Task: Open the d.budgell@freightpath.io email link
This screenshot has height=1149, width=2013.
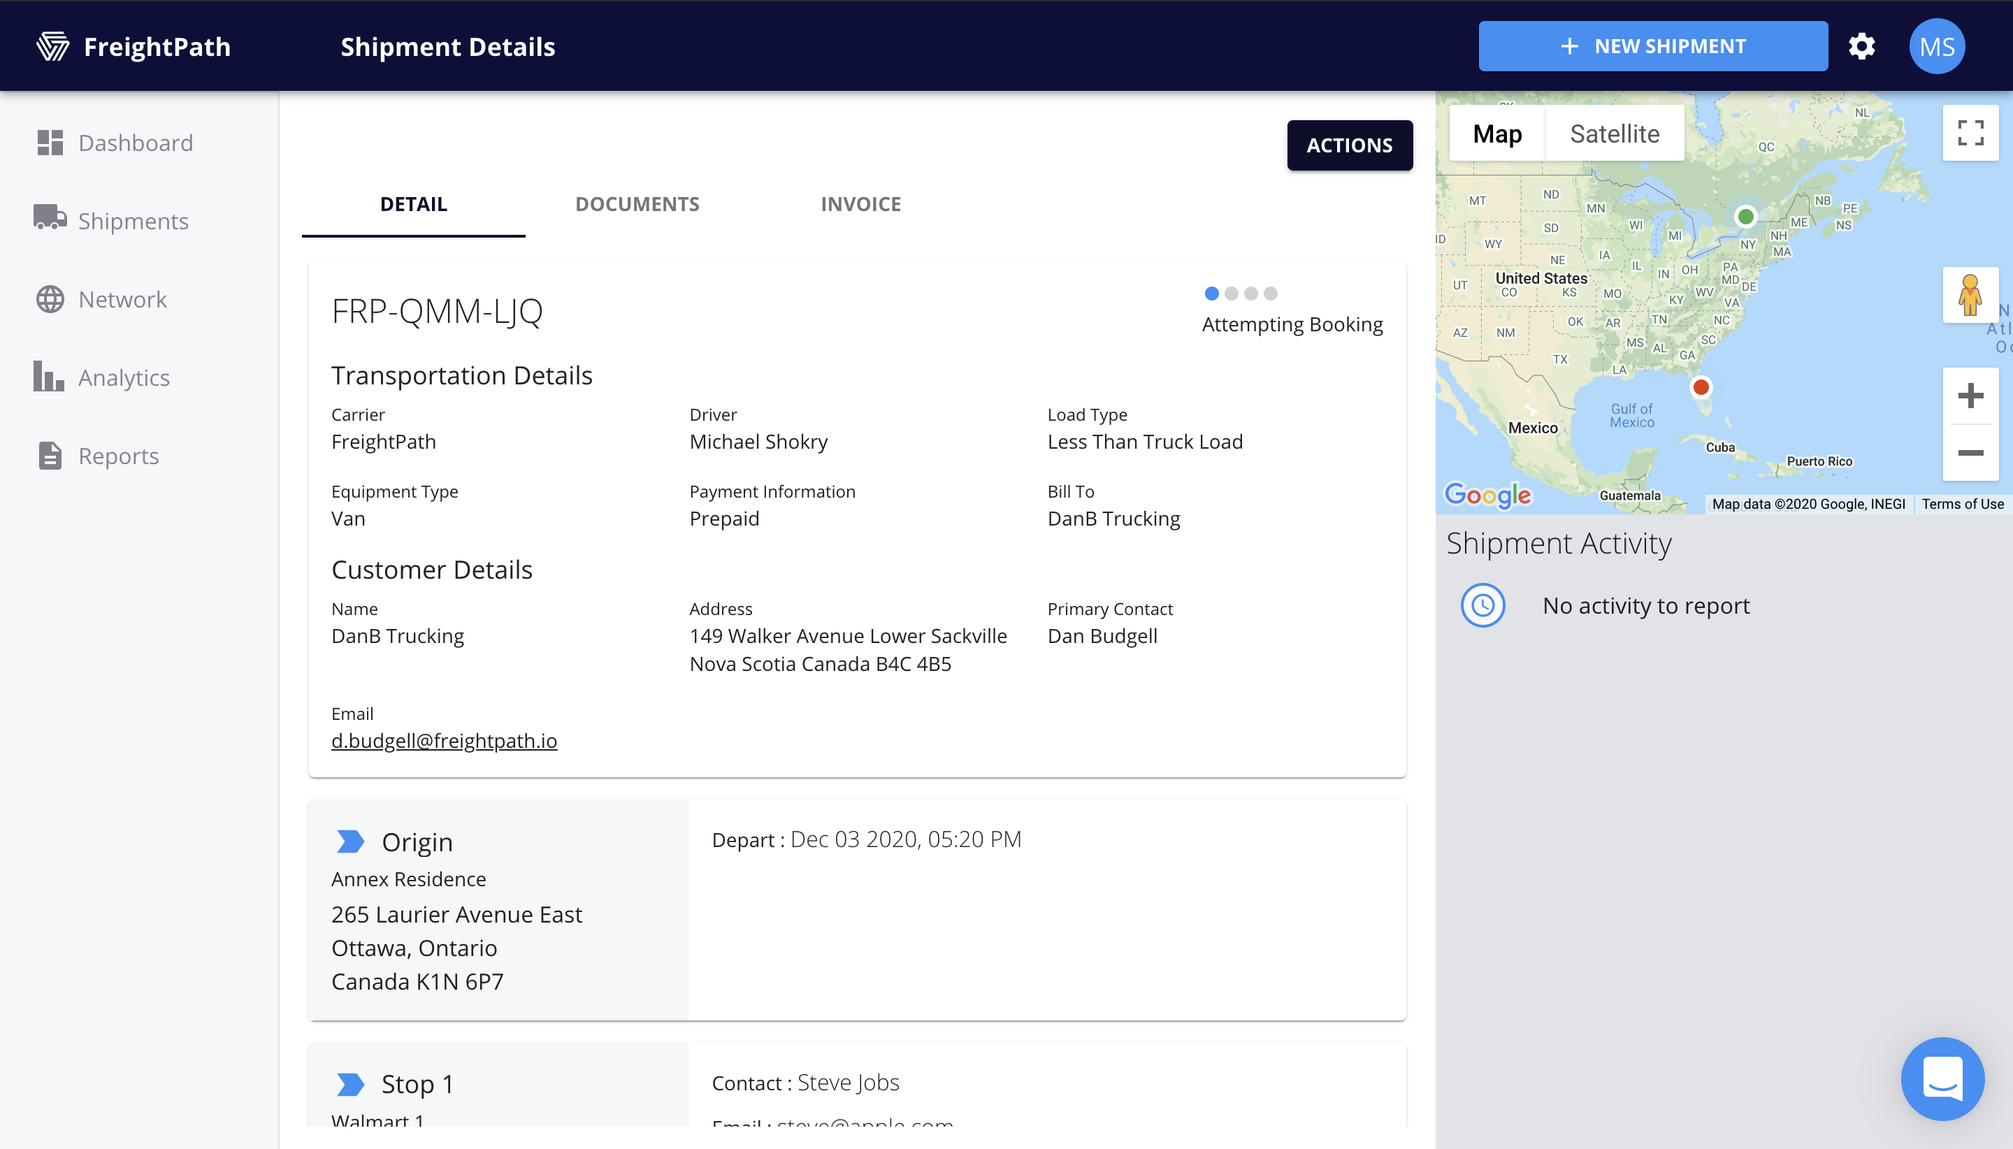Action: point(445,740)
